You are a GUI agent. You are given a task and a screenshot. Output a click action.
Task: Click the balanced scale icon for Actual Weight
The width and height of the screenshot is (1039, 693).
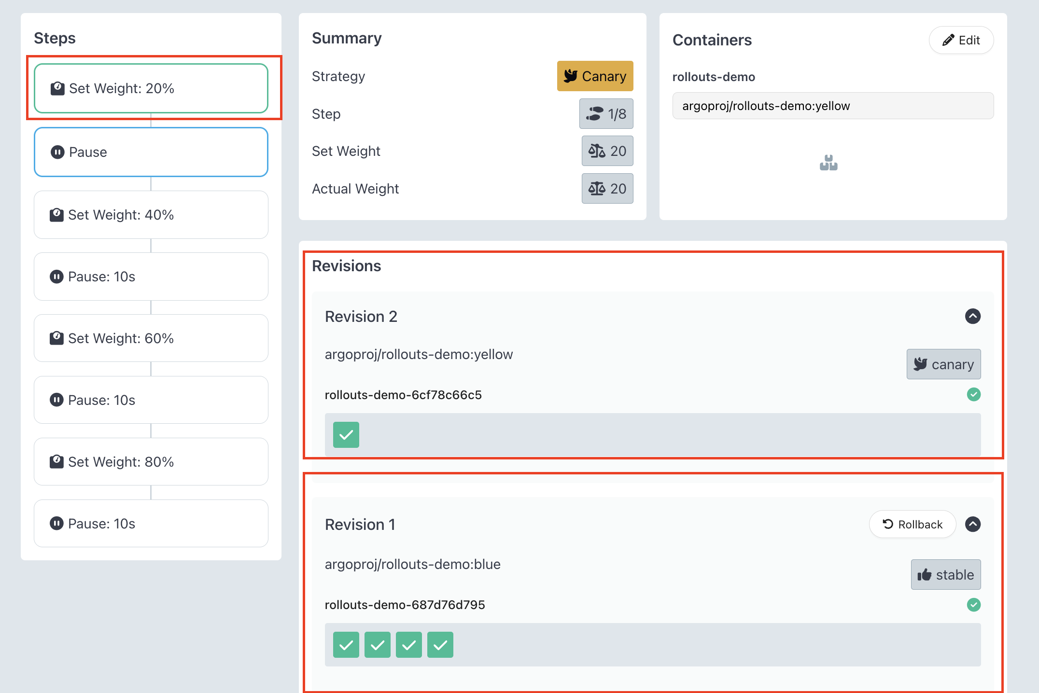[x=596, y=189]
